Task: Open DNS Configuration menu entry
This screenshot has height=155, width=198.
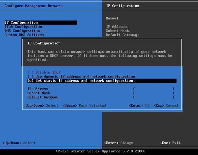Action: coord(22,31)
